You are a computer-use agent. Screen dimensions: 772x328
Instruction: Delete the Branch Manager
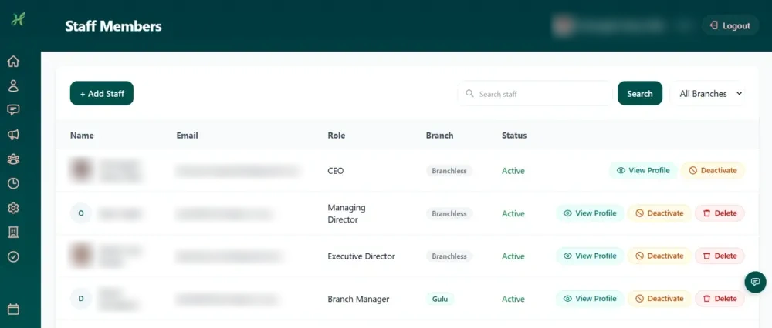pyautogui.click(x=720, y=299)
